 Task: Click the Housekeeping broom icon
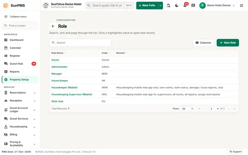point(6,126)
